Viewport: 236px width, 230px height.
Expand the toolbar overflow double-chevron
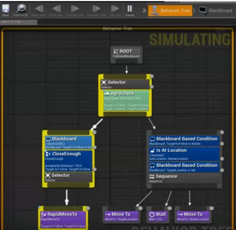point(144,11)
